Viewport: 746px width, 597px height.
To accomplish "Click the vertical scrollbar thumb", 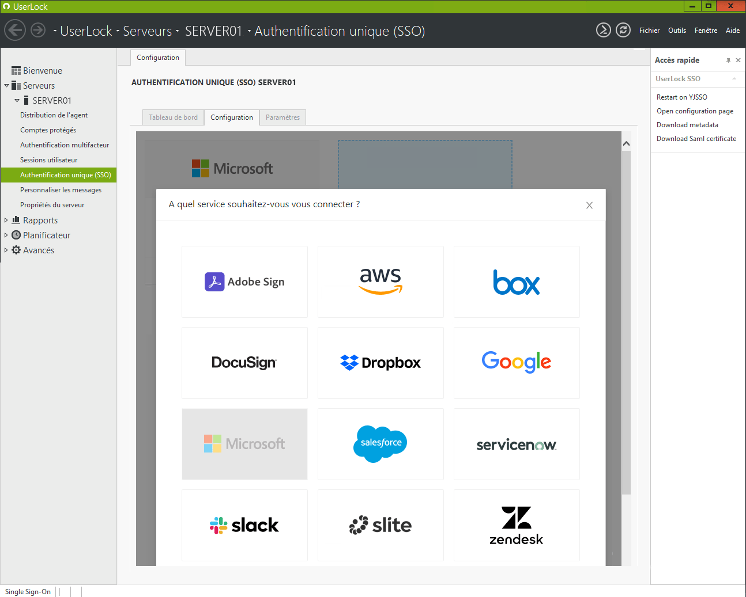I will coord(626,322).
